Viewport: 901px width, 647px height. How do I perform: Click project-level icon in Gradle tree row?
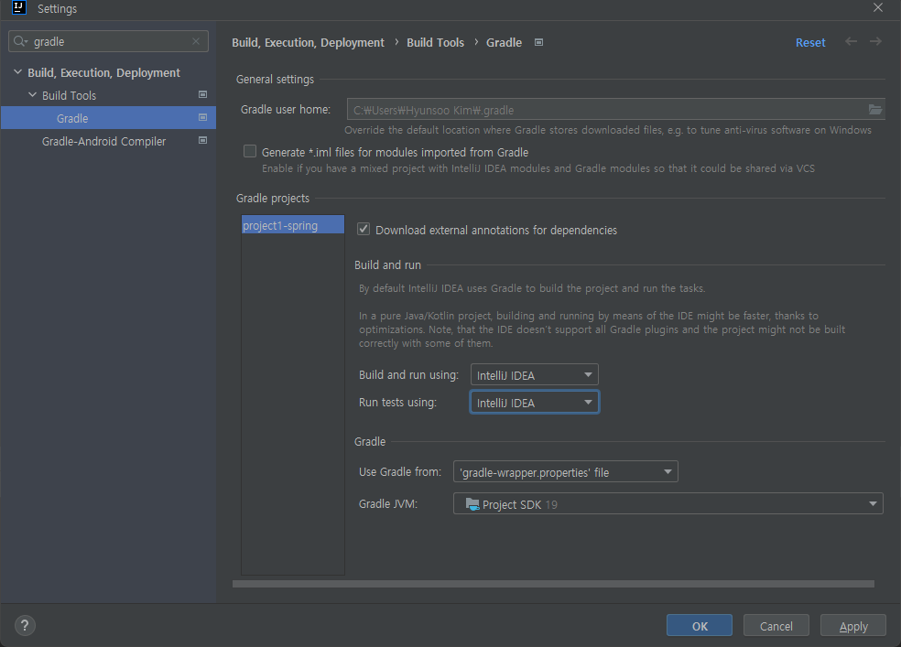coord(203,118)
